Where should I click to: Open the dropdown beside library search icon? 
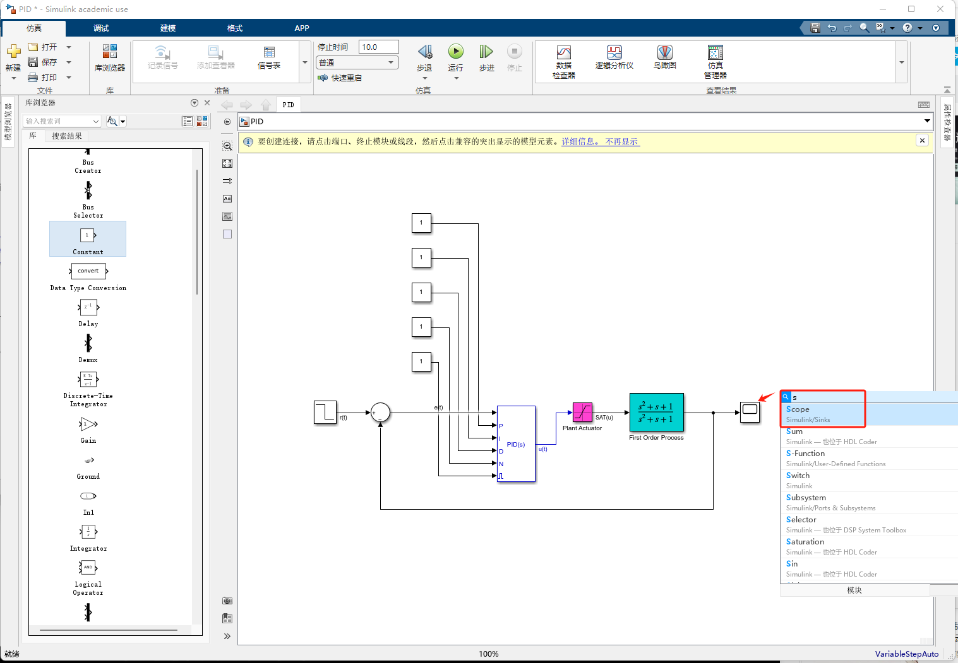[x=123, y=121]
